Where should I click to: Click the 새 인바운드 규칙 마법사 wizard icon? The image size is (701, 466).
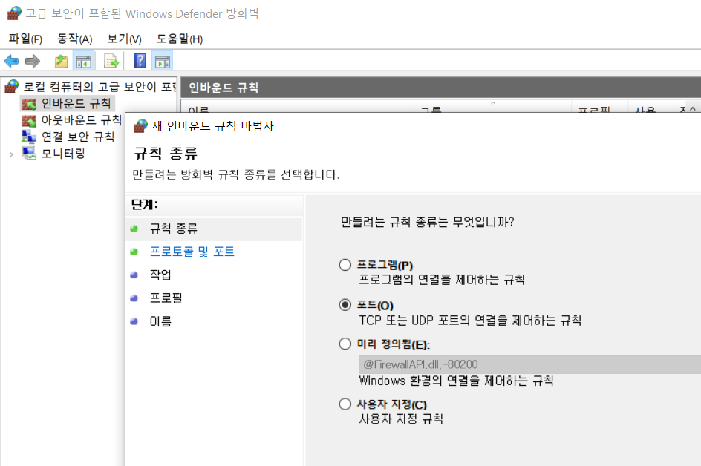(x=140, y=126)
